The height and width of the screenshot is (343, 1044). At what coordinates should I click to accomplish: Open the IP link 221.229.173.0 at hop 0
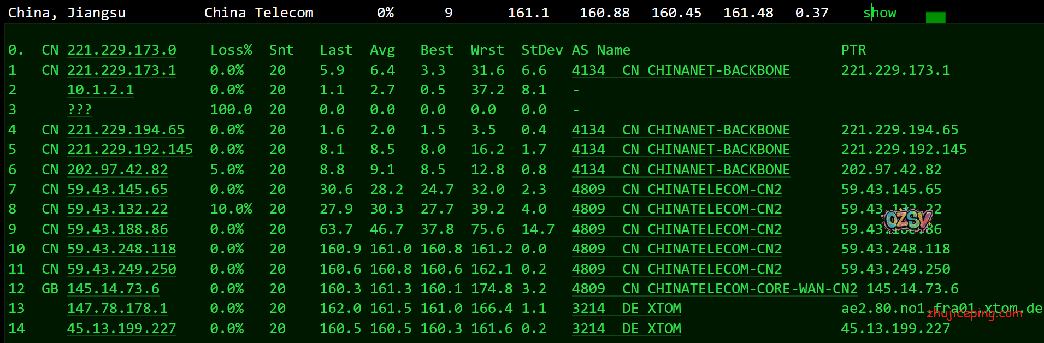click(x=121, y=50)
